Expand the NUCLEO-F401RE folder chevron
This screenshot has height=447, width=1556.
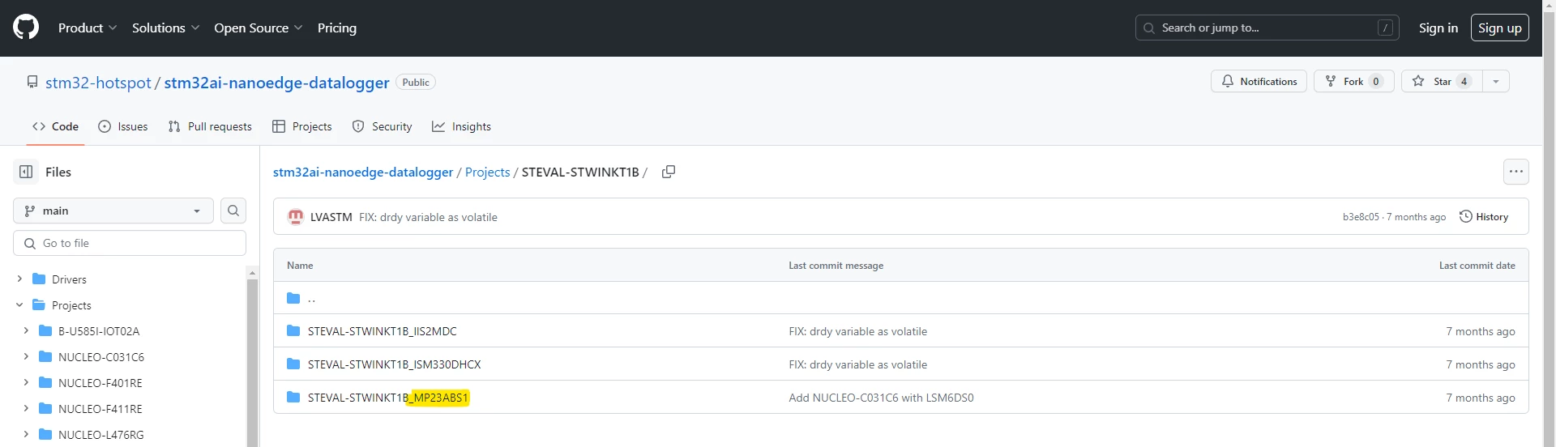[x=26, y=382]
